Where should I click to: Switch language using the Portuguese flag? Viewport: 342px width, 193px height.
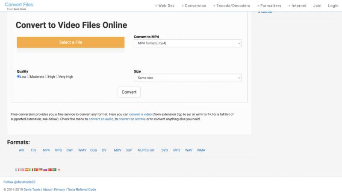click(x=36, y=170)
